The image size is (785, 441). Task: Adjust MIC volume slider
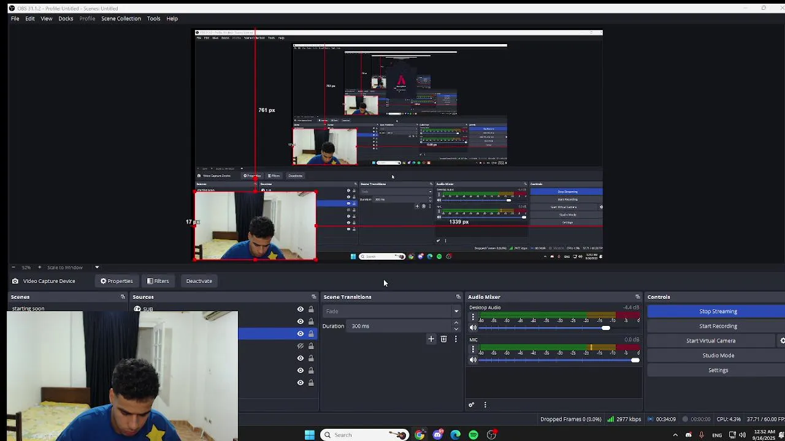[635, 360]
